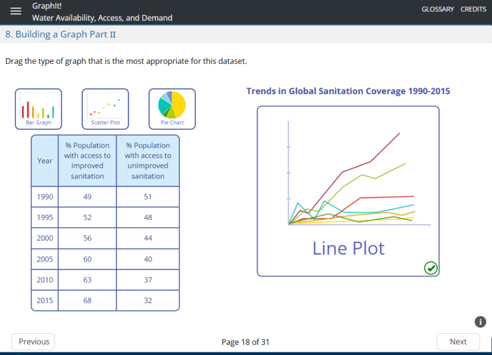
Task: Select the 1990 year cell
Action: (45, 197)
